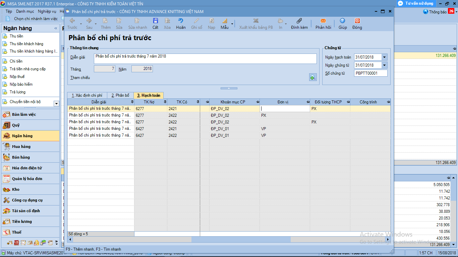458x257 pixels.
Task: Select the 3. Hạch toán tab
Action: [x=149, y=95]
